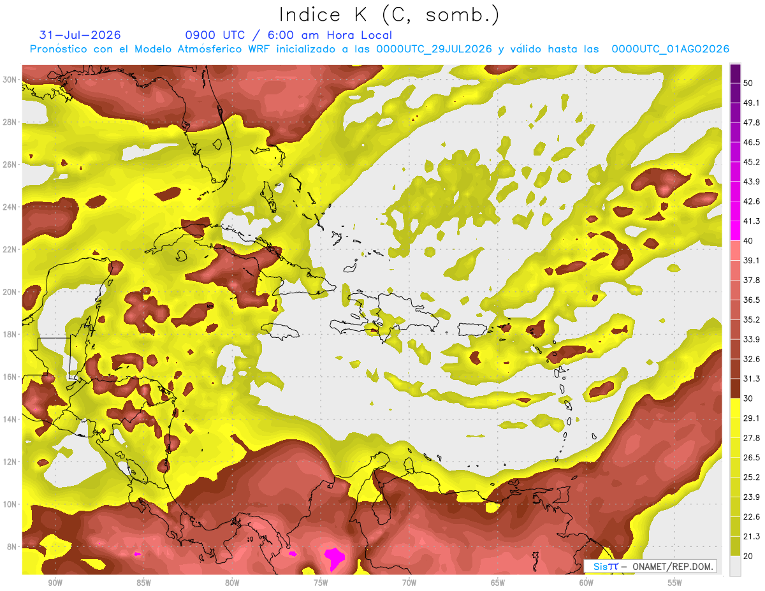Click the colorbar label "26.5"
765x591 pixels.
[x=752, y=457]
